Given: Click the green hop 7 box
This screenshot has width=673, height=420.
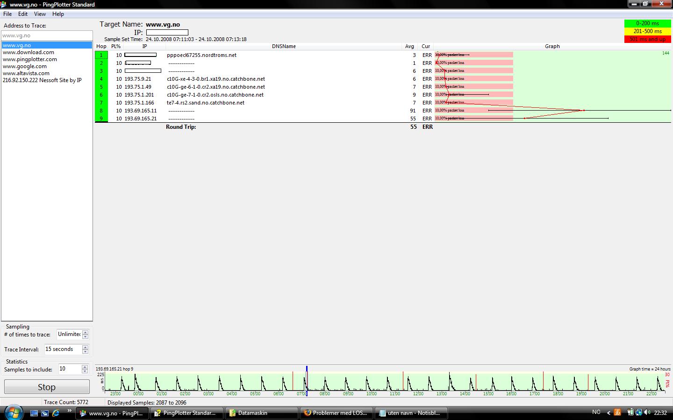Looking at the screenshot, I should coord(101,103).
